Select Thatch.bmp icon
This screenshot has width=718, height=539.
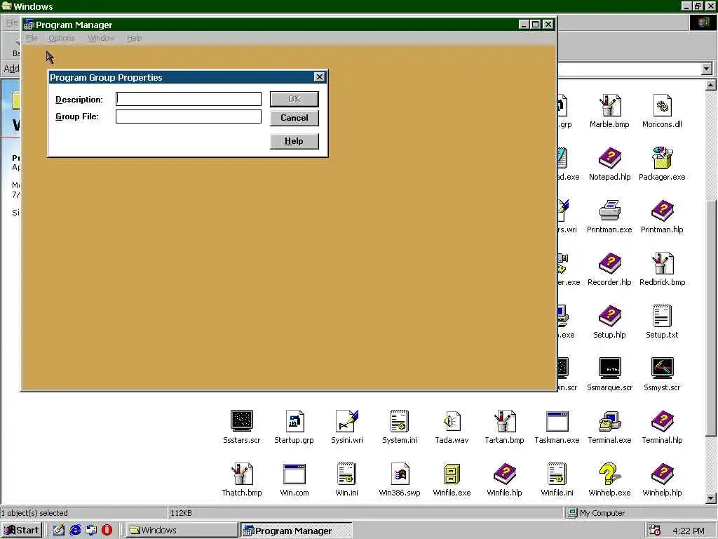tap(242, 474)
